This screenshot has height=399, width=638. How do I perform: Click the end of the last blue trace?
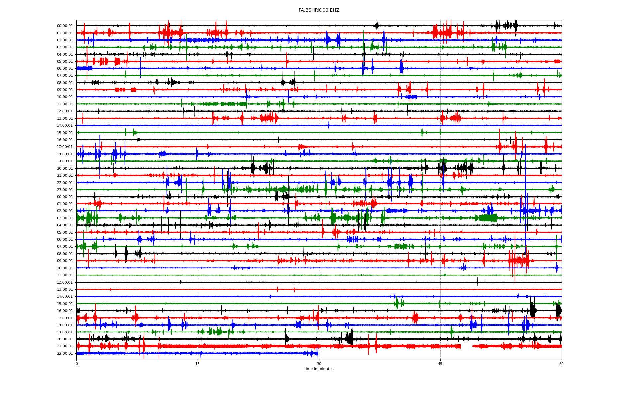318,353
